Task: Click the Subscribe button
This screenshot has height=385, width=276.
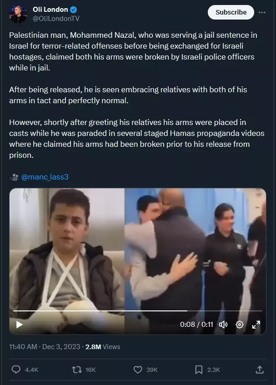Action: click(231, 12)
